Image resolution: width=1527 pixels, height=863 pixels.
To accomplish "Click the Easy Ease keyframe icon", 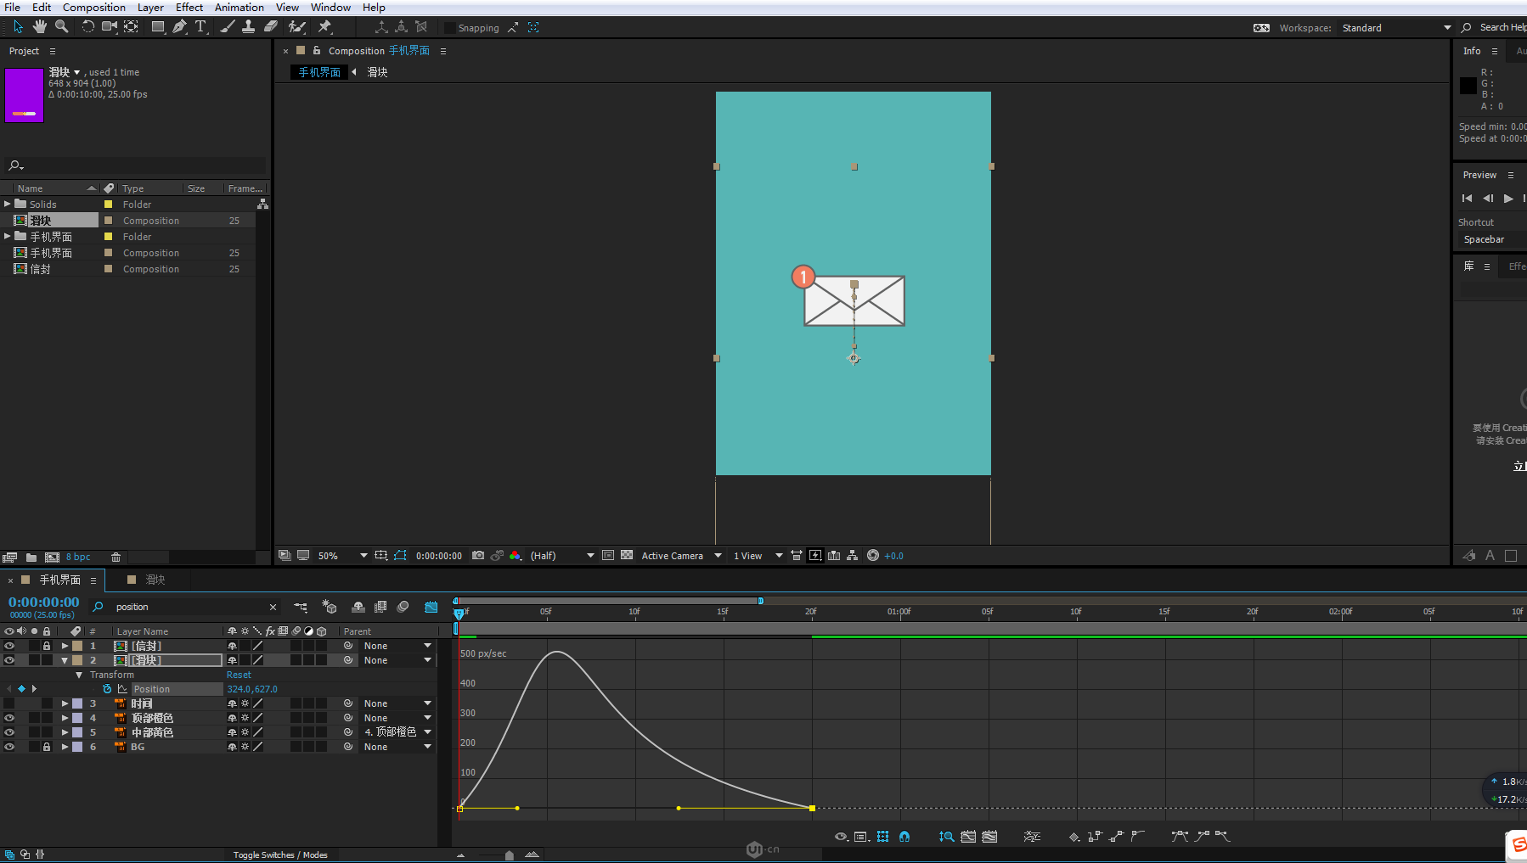I will pos(1180,837).
